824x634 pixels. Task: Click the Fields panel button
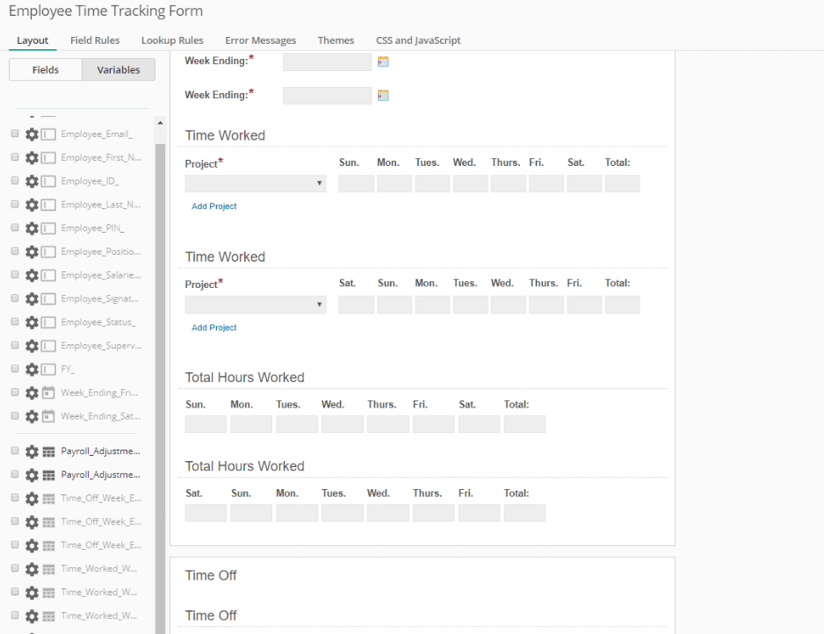coord(46,70)
